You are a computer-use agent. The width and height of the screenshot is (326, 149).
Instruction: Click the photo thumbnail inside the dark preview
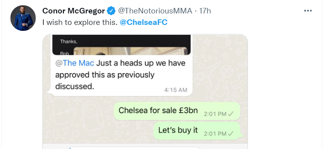130,51
